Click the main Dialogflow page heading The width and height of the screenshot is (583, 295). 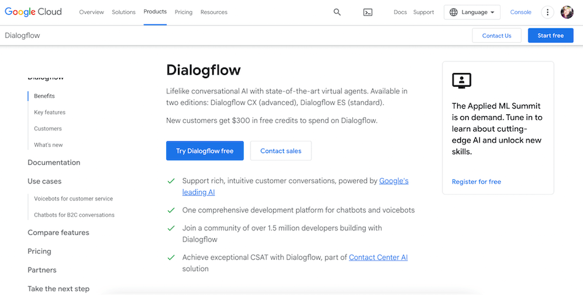click(203, 70)
